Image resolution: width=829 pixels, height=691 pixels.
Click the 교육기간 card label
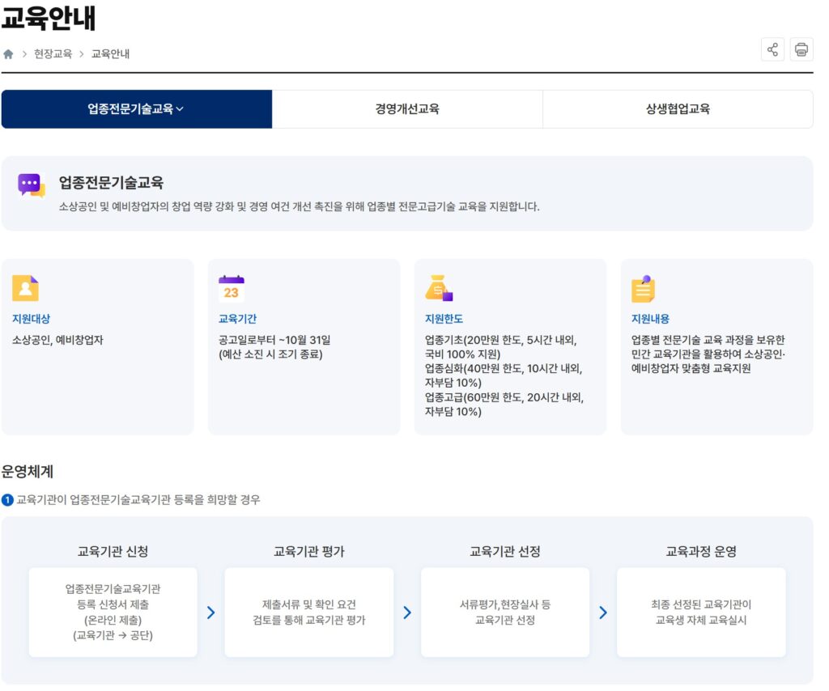tap(237, 319)
